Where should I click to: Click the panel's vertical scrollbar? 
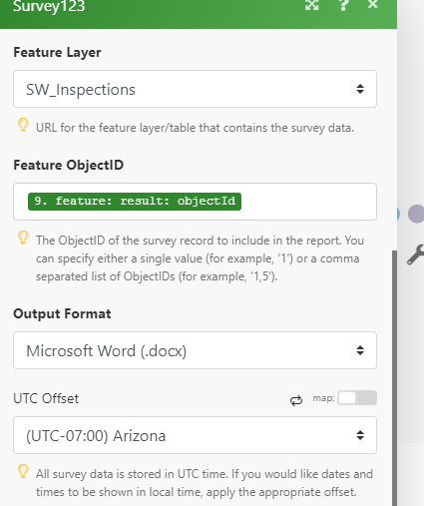[x=394, y=378]
